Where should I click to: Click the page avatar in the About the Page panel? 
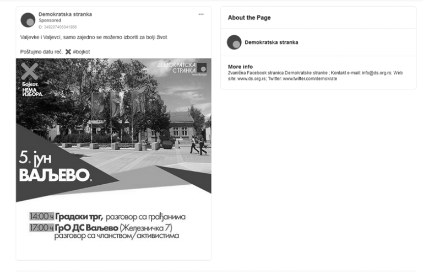(234, 42)
